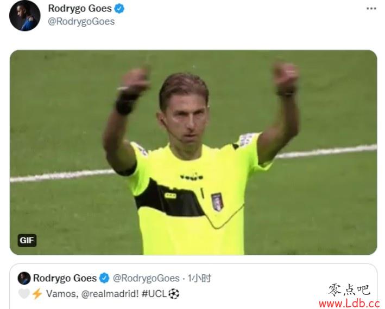Click the @RodrygoGoes handle in quoted tweet
The height and width of the screenshot is (309, 385).
tap(146, 278)
